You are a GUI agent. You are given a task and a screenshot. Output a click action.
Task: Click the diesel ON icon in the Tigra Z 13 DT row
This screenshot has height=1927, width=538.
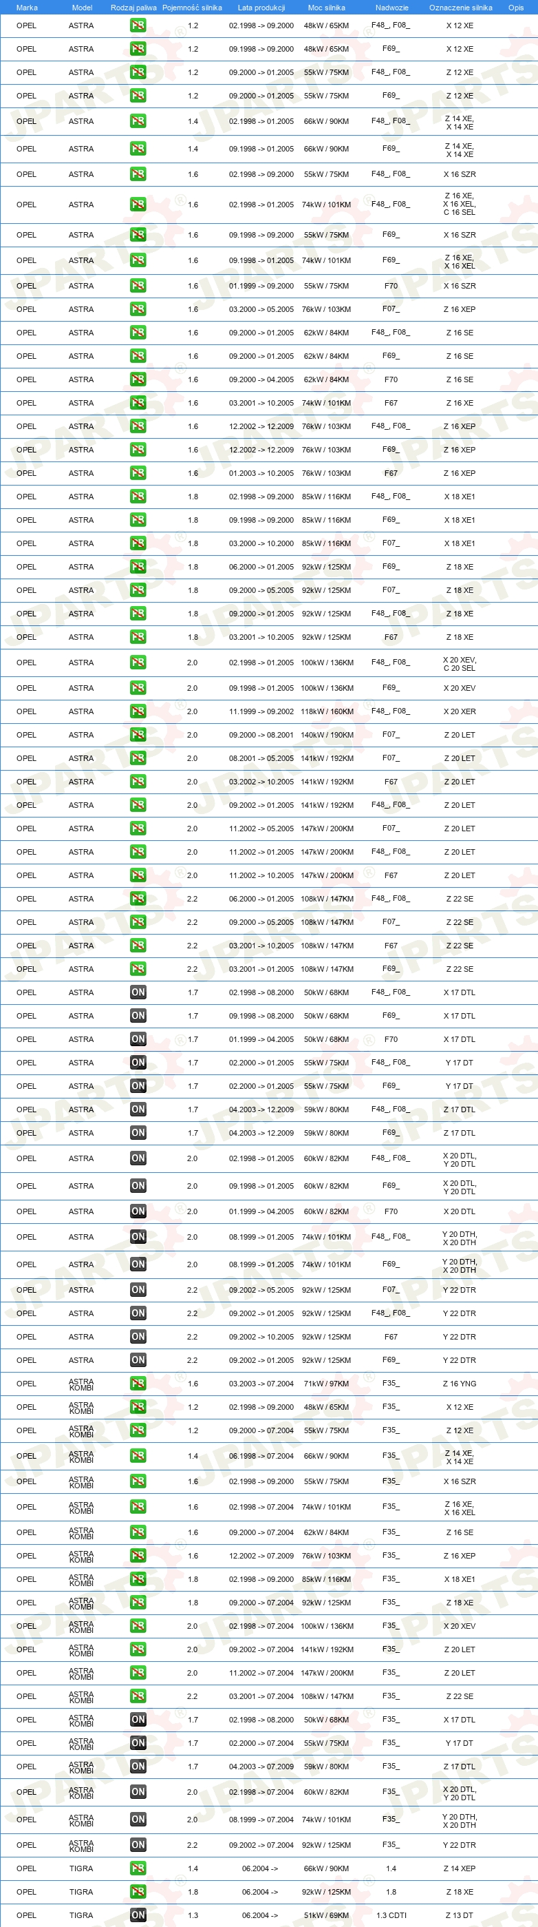point(138,1915)
